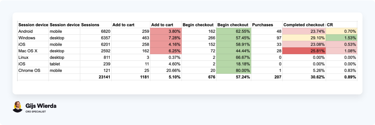Select the total 30.62% cell
375x125 pixels.
[304, 77]
